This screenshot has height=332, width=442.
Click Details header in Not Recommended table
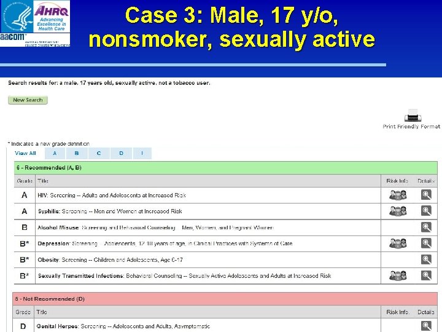pos(425,312)
